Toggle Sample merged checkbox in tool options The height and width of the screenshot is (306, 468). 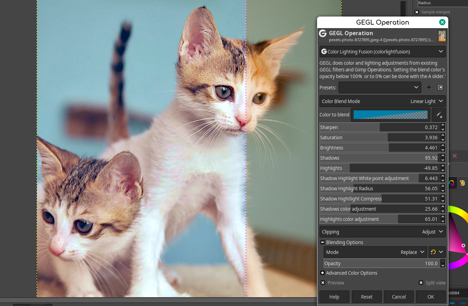tap(417, 12)
